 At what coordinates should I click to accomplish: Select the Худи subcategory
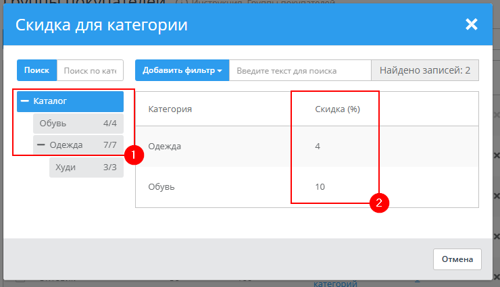pos(66,167)
